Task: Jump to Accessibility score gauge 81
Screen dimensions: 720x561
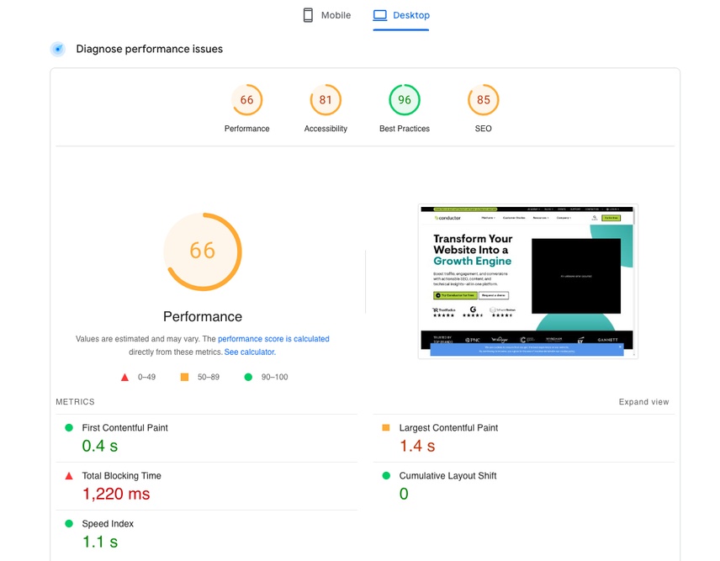Action: [x=326, y=99]
